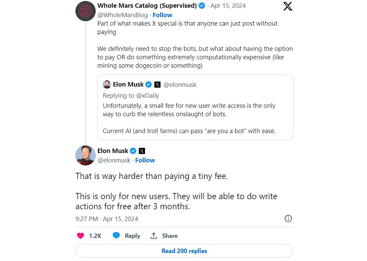Viewport: 367px width, 261px height.
Task: Click X affiliation badge in quoted tweet
Action: pyautogui.click(x=158, y=84)
